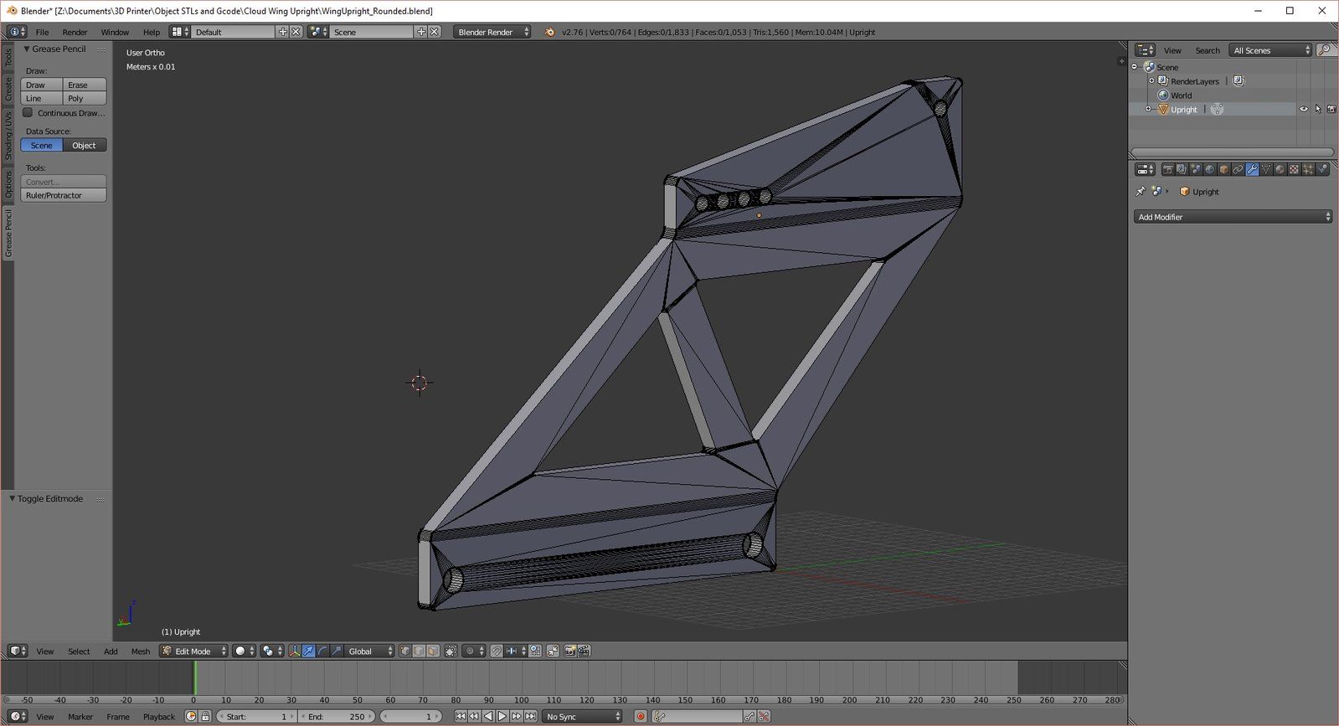Click the Erase grease pencil button
The image size is (1339, 726).
pyautogui.click(x=85, y=85)
